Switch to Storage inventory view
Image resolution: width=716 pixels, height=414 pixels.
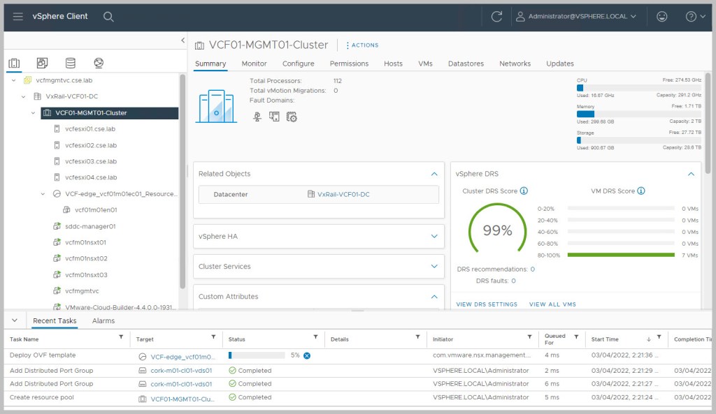point(70,64)
